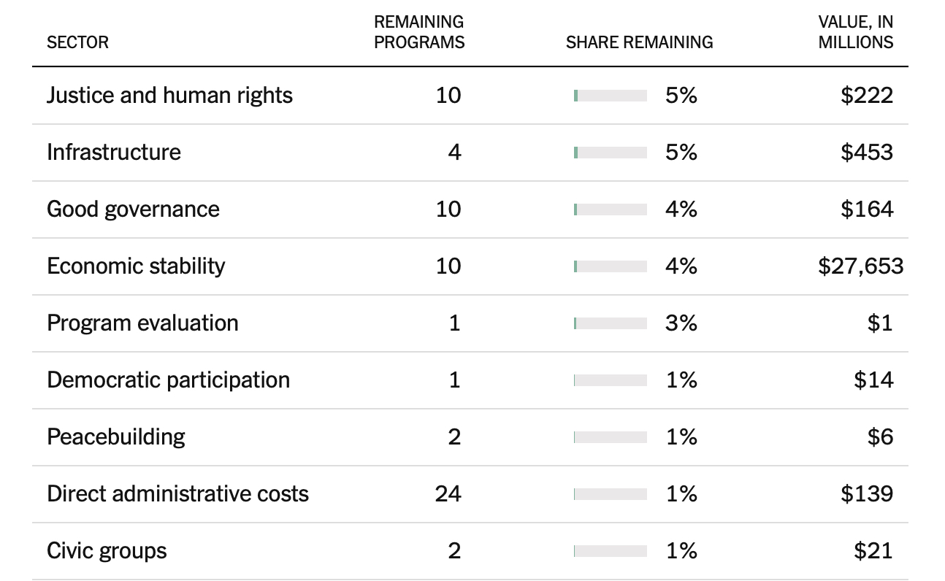The height and width of the screenshot is (581, 945).
Task: Click the SHARE REMAINING column header
Action: 639,42
